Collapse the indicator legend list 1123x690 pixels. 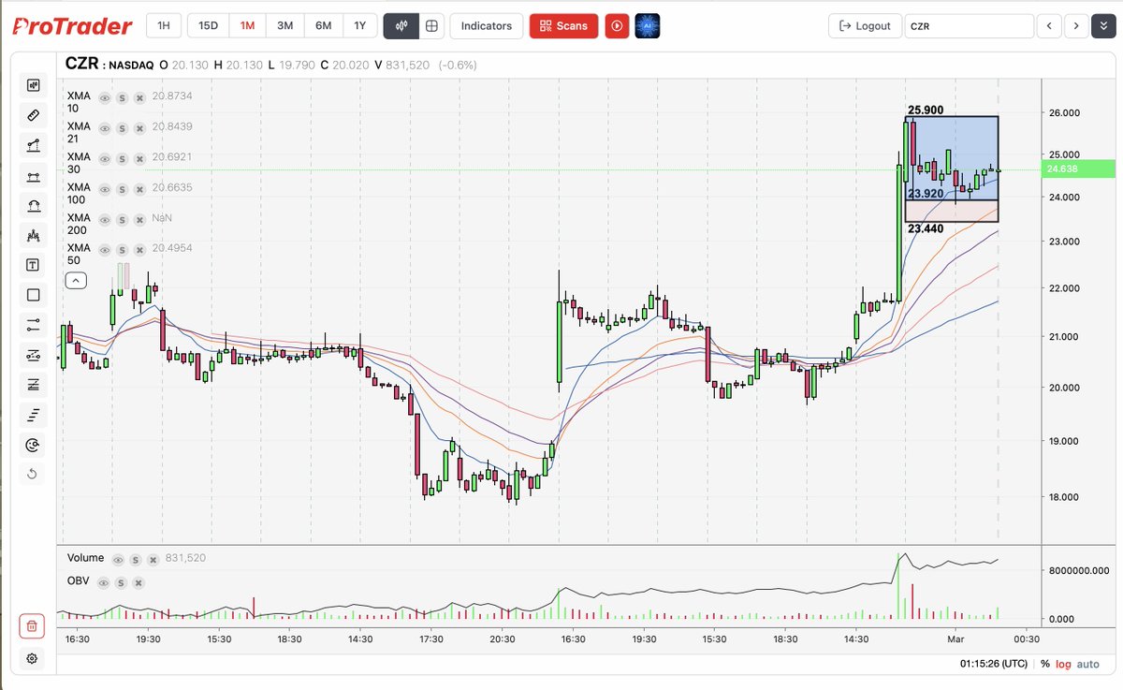coord(76,280)
